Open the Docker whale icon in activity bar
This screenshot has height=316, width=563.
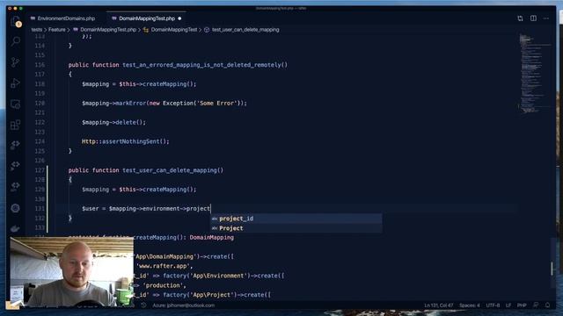[15, 228]
